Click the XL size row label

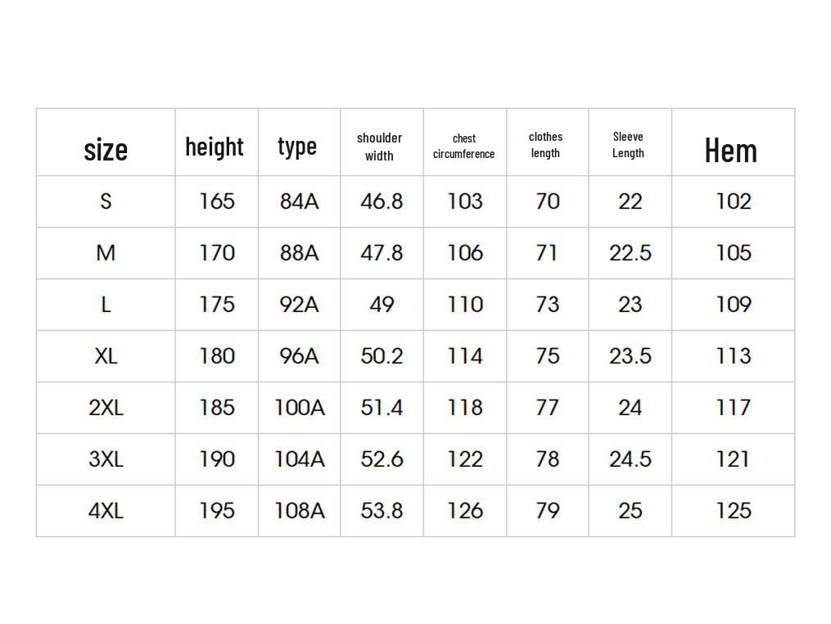point(106,356)
